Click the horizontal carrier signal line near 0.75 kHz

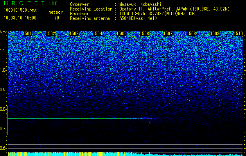tap(82, 118)
